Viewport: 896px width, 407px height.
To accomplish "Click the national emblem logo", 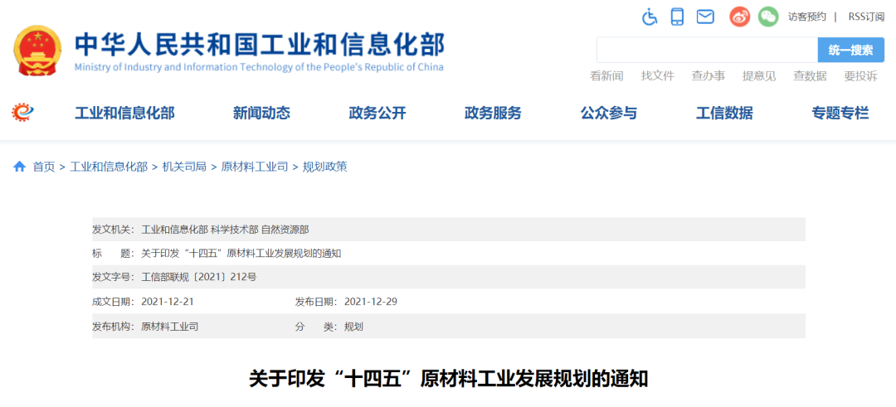I will click(x=37, y=51).
